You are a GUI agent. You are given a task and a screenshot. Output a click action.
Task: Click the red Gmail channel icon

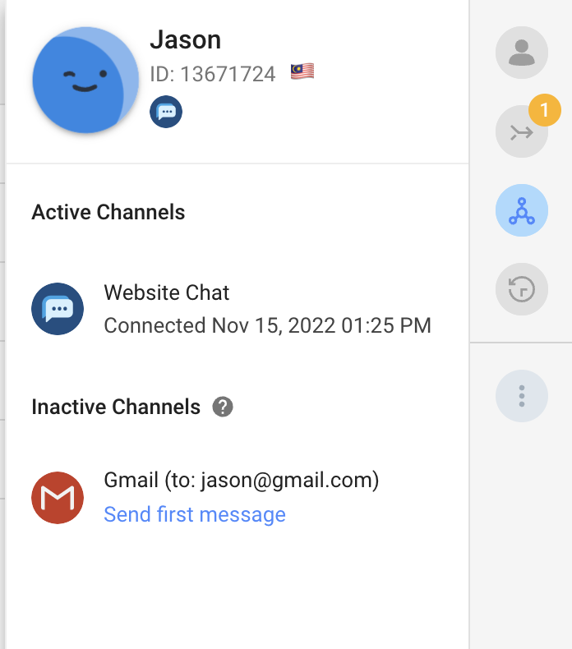tap(58, 498)
